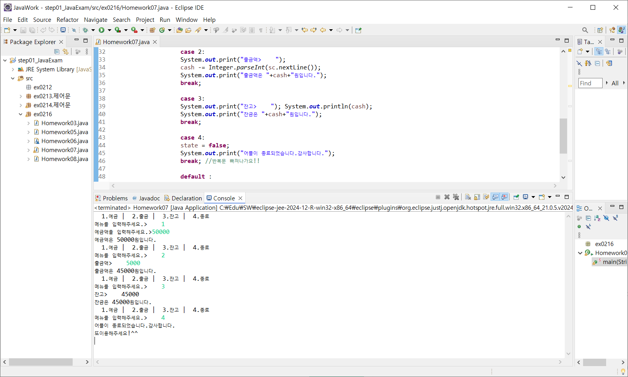Open the Navigate menu
The width and height of the screenshot is (628, 377).
96,20
